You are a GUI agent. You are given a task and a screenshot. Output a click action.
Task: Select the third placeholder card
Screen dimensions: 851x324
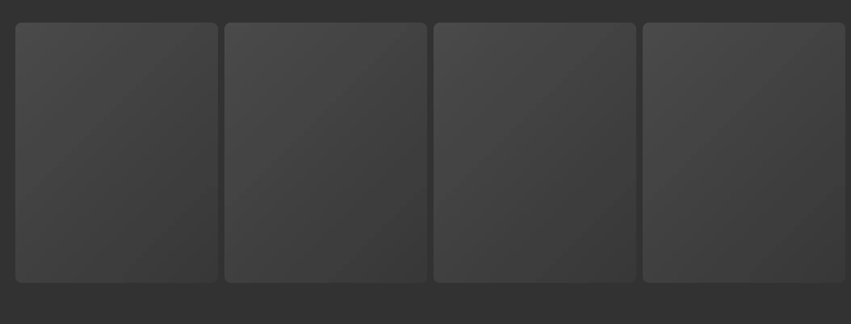pyautogui.click(x=535, y=153)
